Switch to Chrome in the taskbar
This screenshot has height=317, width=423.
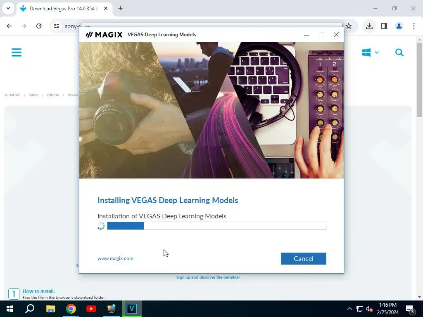(71, 309)
